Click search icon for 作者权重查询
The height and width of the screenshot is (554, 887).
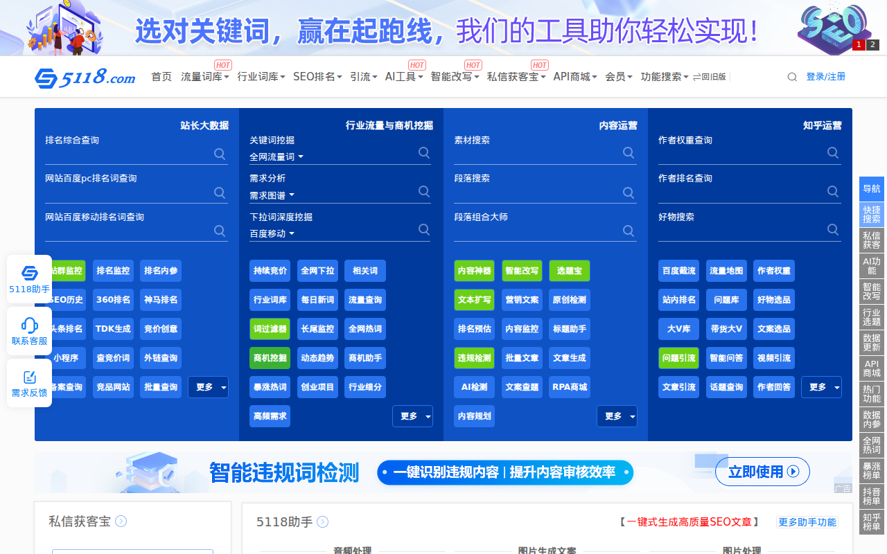click(833, 152)
